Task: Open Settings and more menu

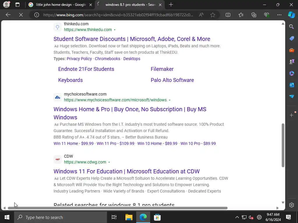Action: click(279, 15)
